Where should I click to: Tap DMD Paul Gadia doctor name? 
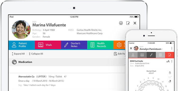click(136, 61)
